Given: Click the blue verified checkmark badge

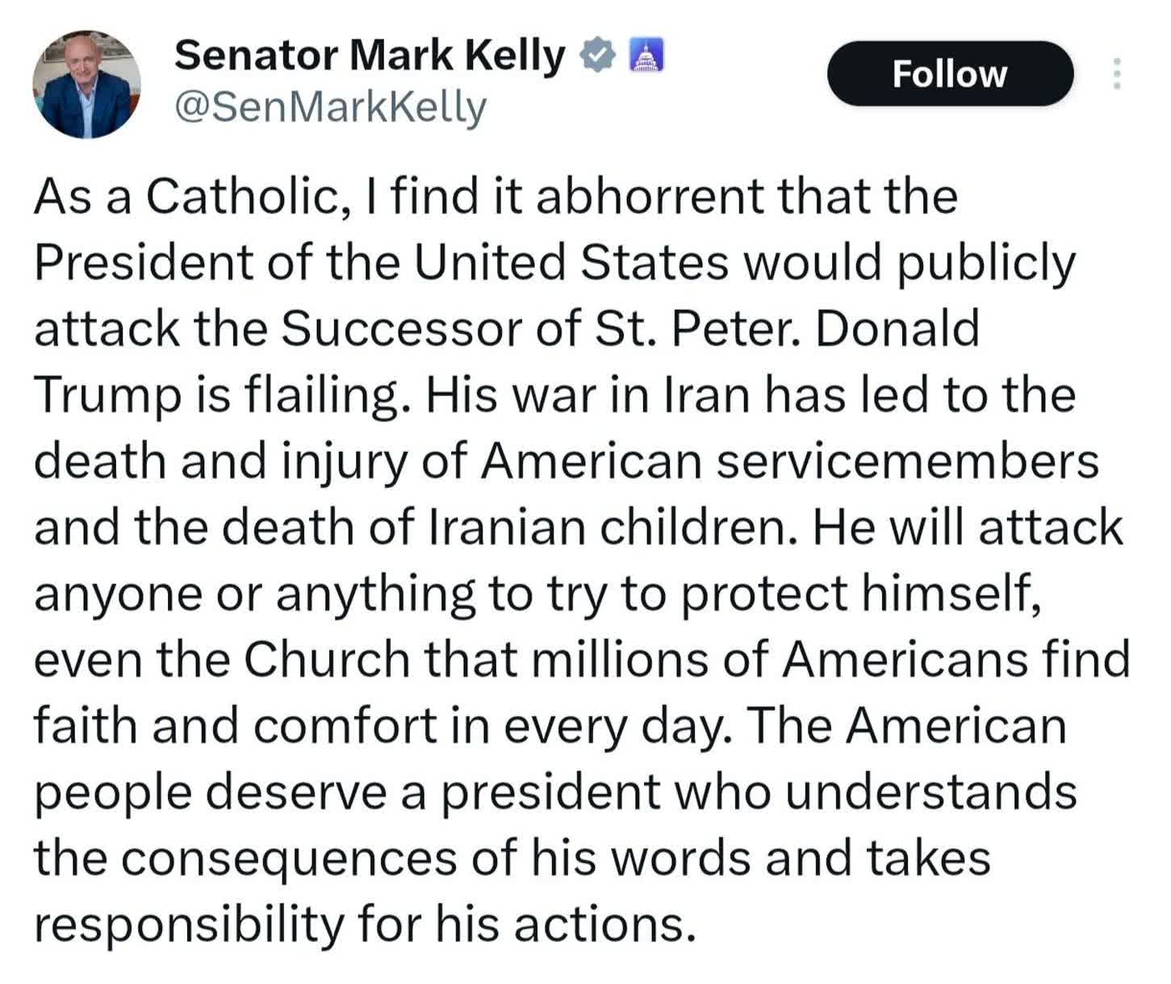Looking at the screenshot, I should (599, 56).
